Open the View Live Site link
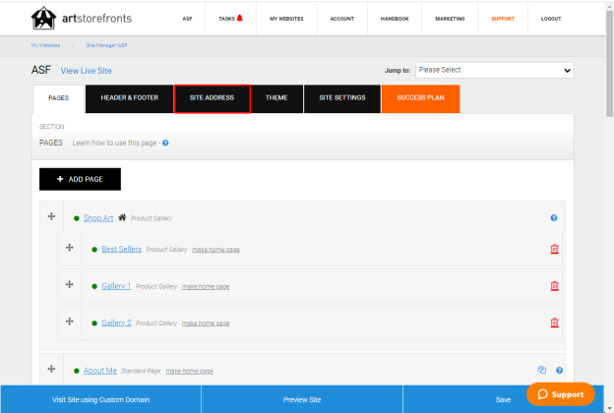The height and width of the screenshot is (413, 614). [87, 71]
